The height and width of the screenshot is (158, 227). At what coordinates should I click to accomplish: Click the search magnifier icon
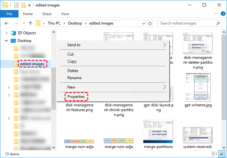click(218, 23)
